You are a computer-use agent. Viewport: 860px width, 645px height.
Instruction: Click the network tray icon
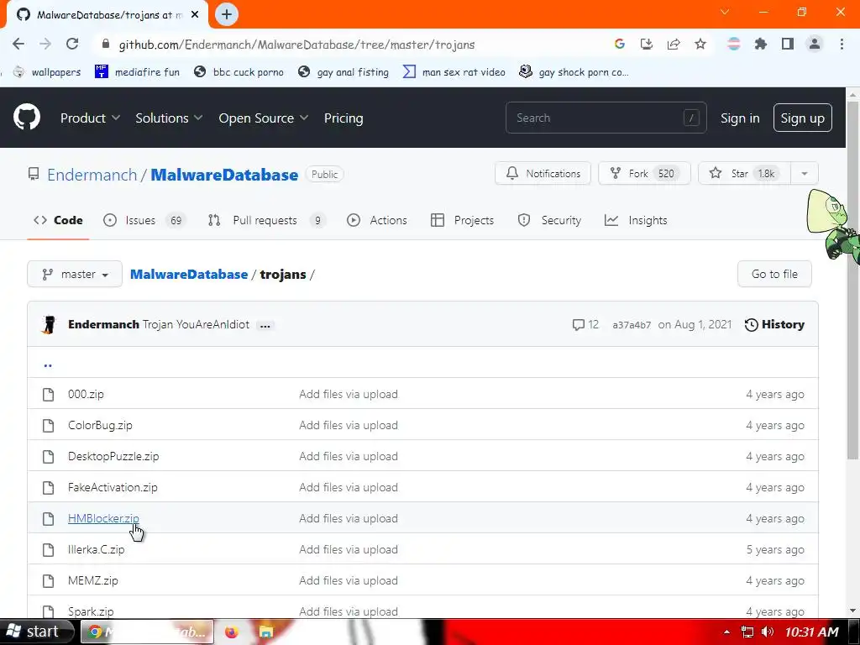click(747, 632)
